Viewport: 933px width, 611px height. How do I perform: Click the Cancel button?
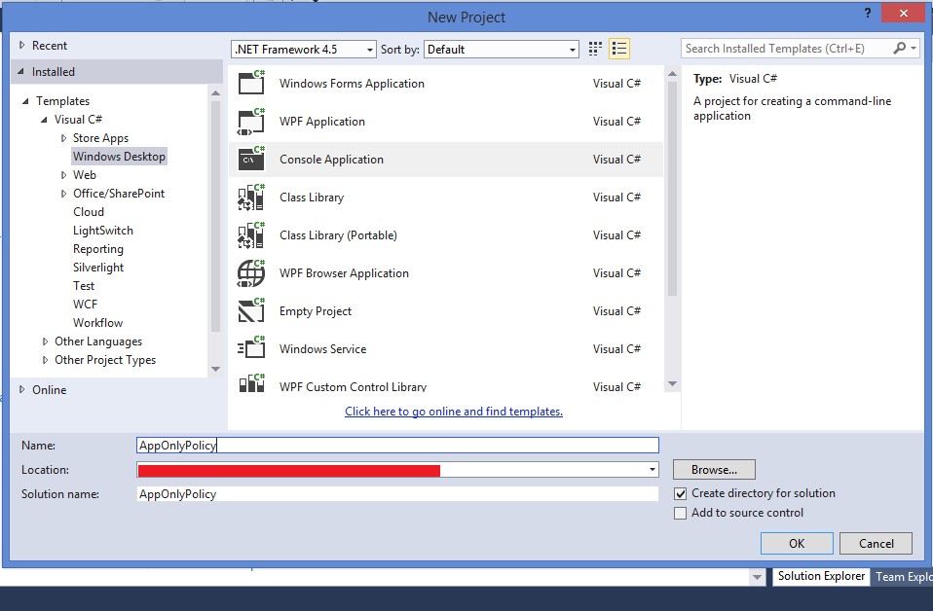tap(876, 543)
